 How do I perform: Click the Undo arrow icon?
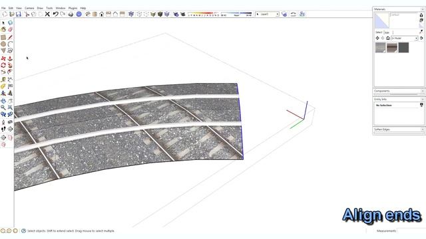(x=56, y=14)
